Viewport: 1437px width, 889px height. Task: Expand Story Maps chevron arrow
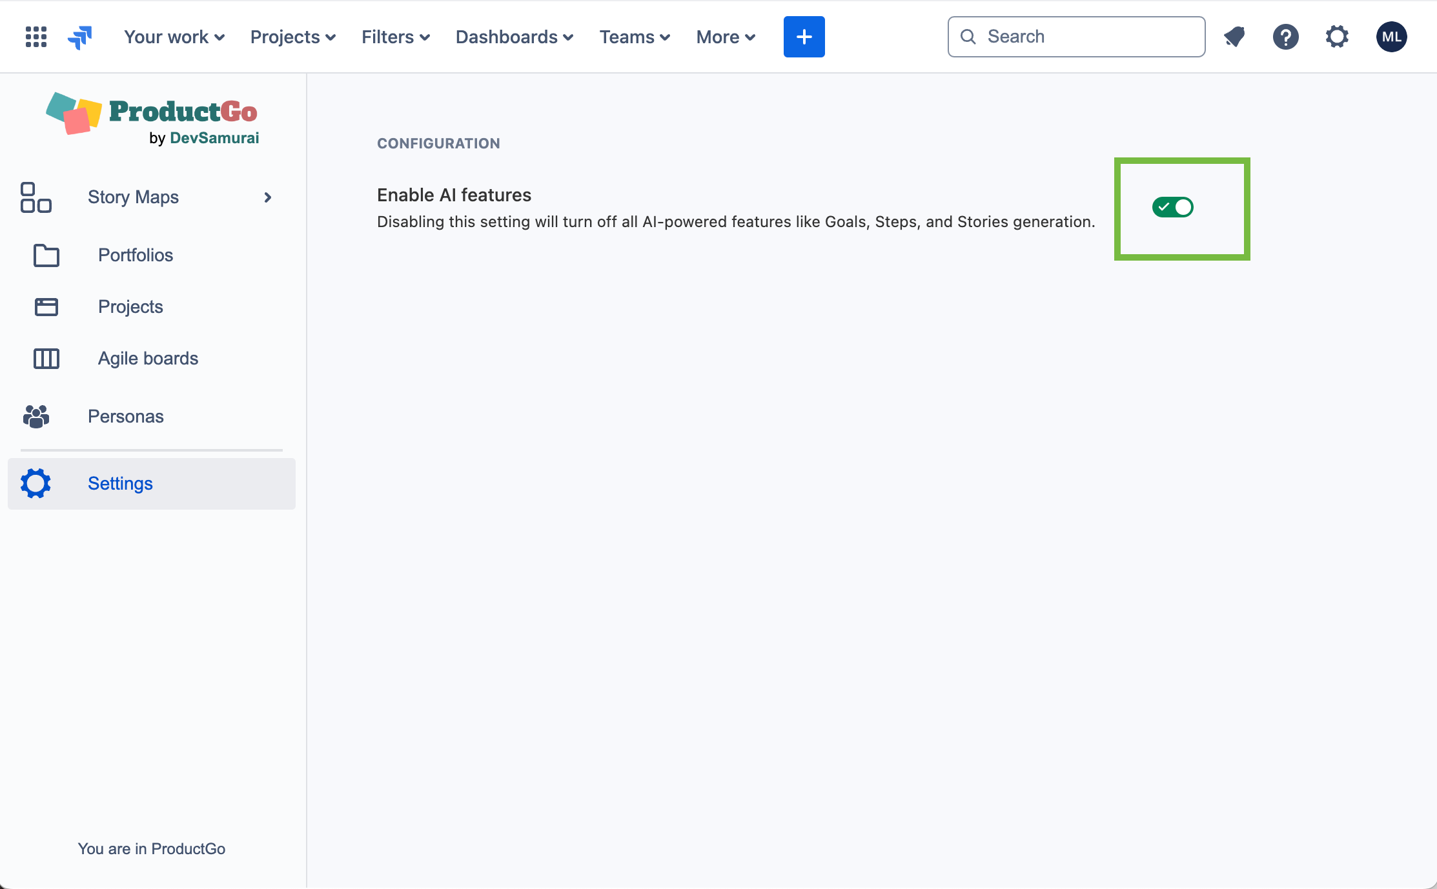(268, 197)
